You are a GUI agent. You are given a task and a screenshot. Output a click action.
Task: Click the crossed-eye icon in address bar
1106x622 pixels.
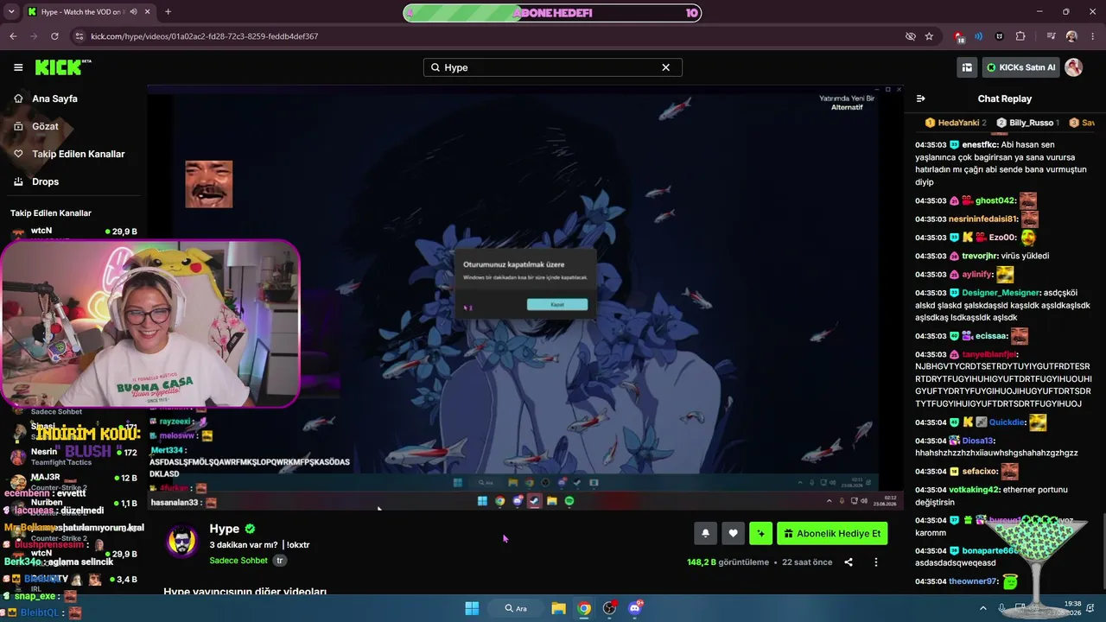coord(910,36)
